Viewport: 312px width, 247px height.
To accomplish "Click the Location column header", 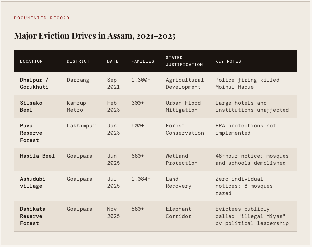I will coord(31,61).
